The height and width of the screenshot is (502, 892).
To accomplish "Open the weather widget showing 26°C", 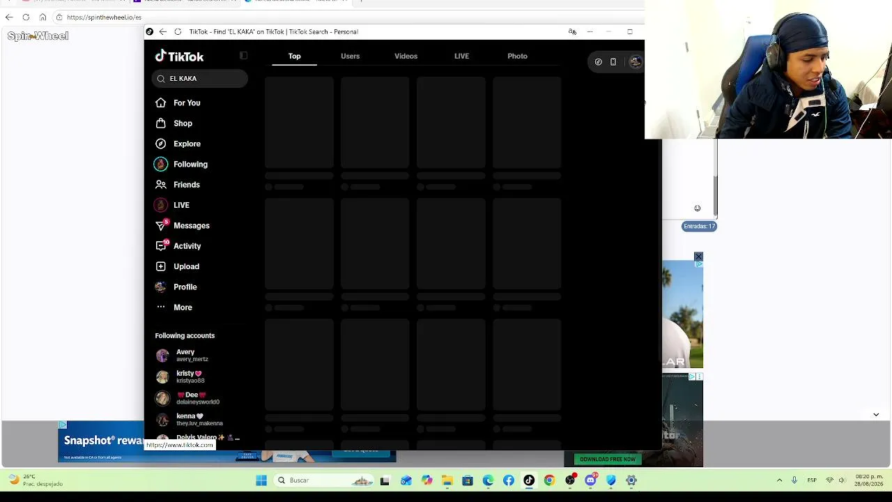I will tap(35, 480).
